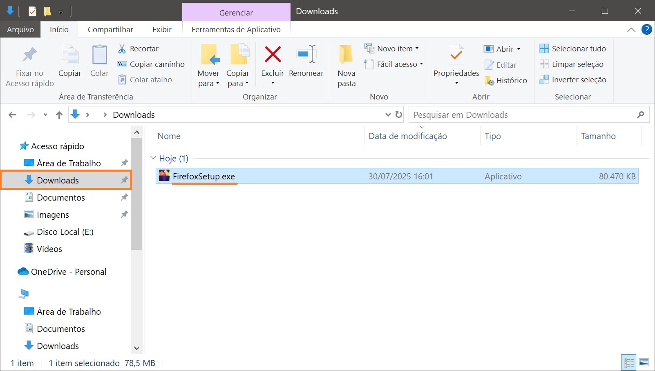655x371 pixels.
Task: Open the address bar root chevron
Action: pyautogui.click(x=87, y=115)
